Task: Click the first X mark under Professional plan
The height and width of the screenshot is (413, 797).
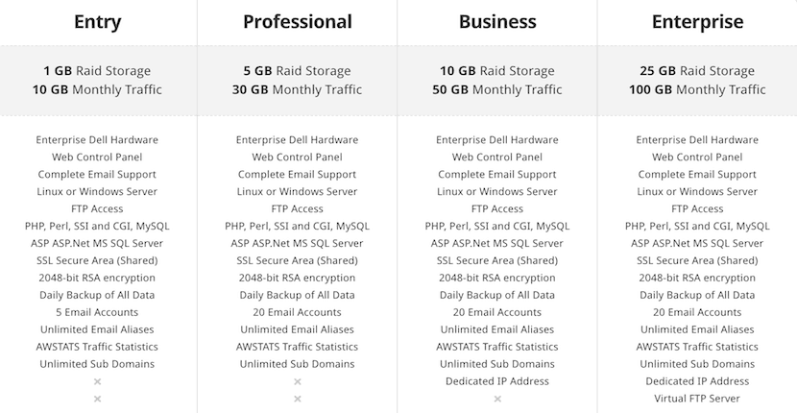Action: click(x=298, y=381)
